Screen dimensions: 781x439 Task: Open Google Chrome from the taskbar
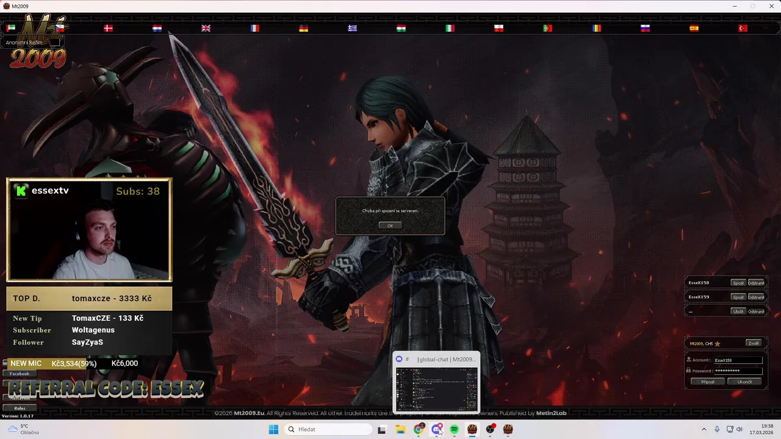[419, 429]
